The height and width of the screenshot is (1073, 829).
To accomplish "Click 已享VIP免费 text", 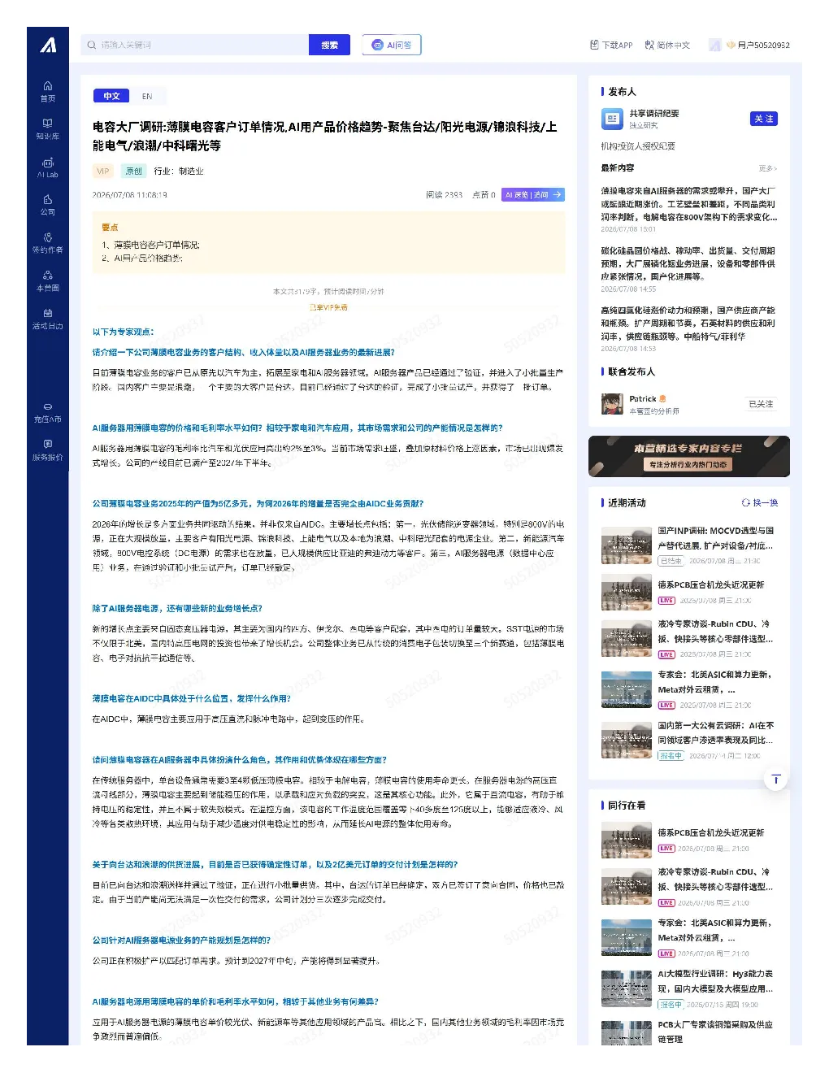I will 328,307.
